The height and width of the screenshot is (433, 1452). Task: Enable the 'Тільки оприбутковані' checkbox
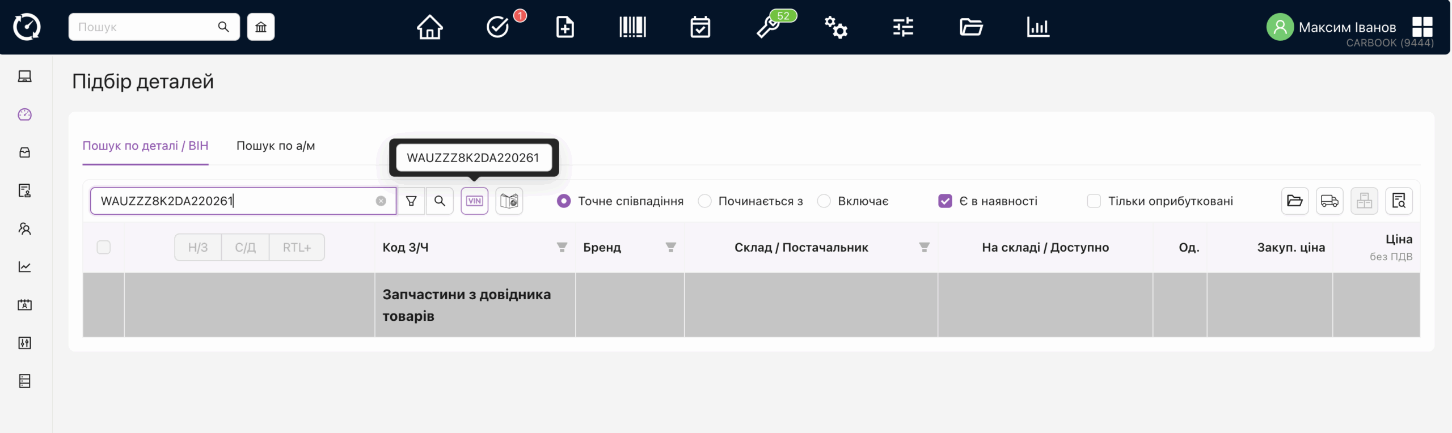pyautogui.click(x=1094, y=201)
